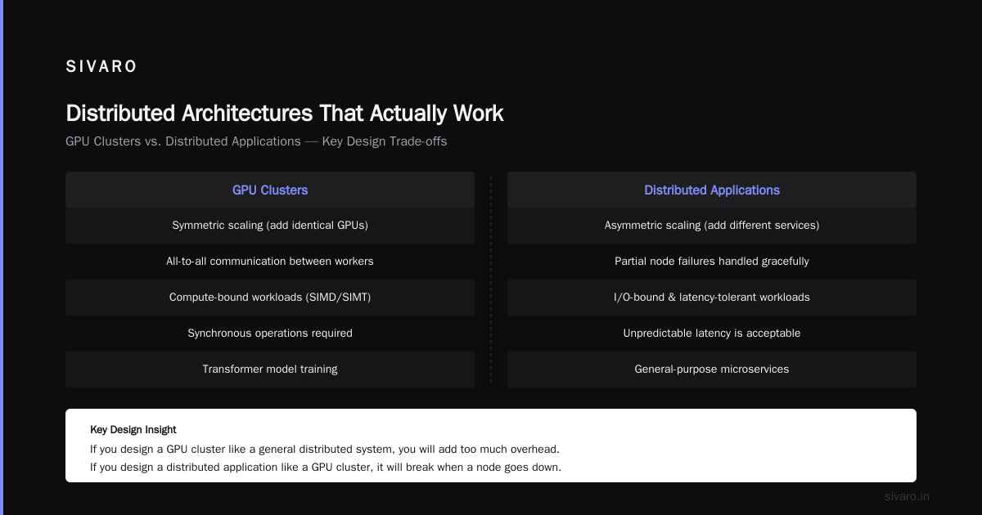Screen dimensions: 982x515
Task: Select the Distributed Applications column header
Action: point(712,190)
